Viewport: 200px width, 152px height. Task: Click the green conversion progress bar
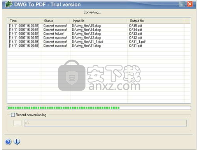(99, 108)
